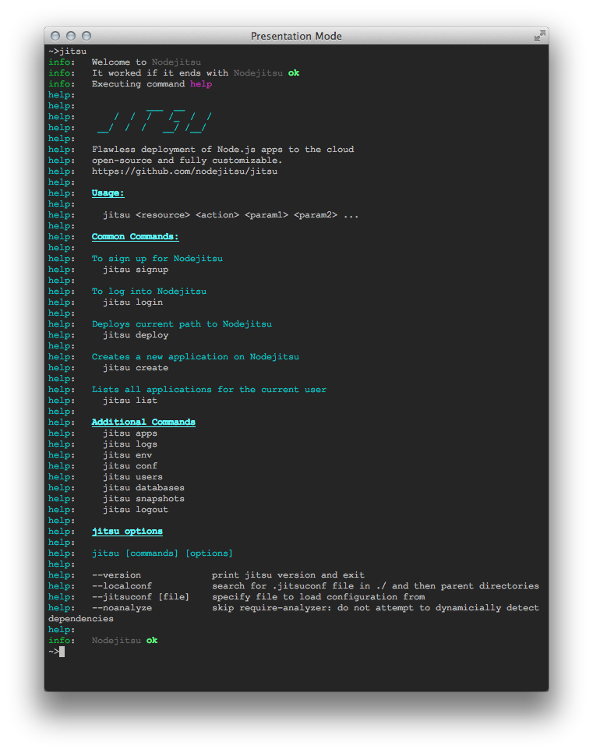Viewport: 593px width, 753px height.
Task: Click the --jitsuconf [file] option text
Action: tap(140, 597)
